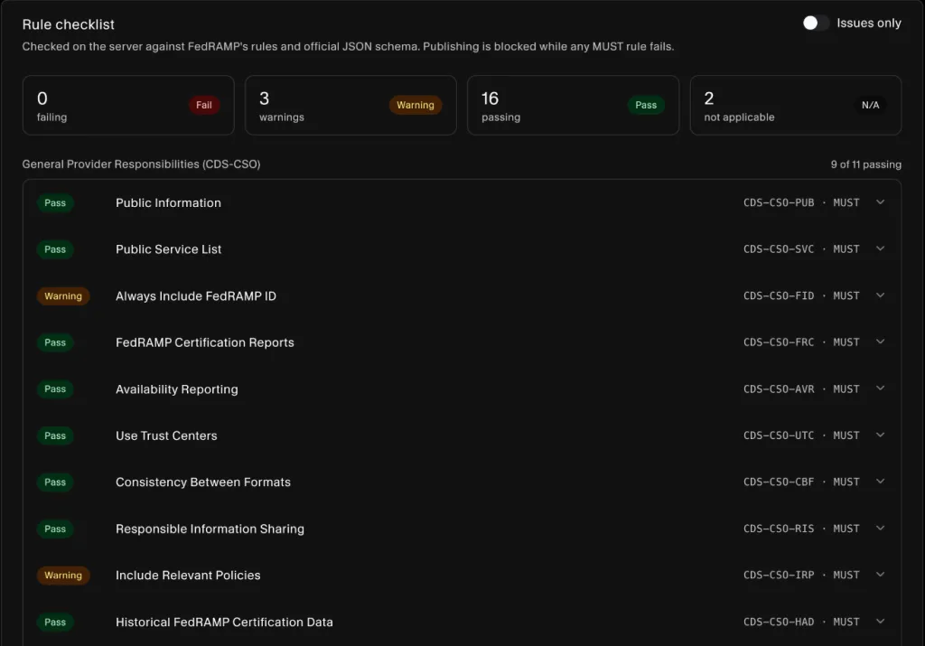925x646 pixels.
Task: Expand the Availability Reporting chevron
Action: coord(880,389)
